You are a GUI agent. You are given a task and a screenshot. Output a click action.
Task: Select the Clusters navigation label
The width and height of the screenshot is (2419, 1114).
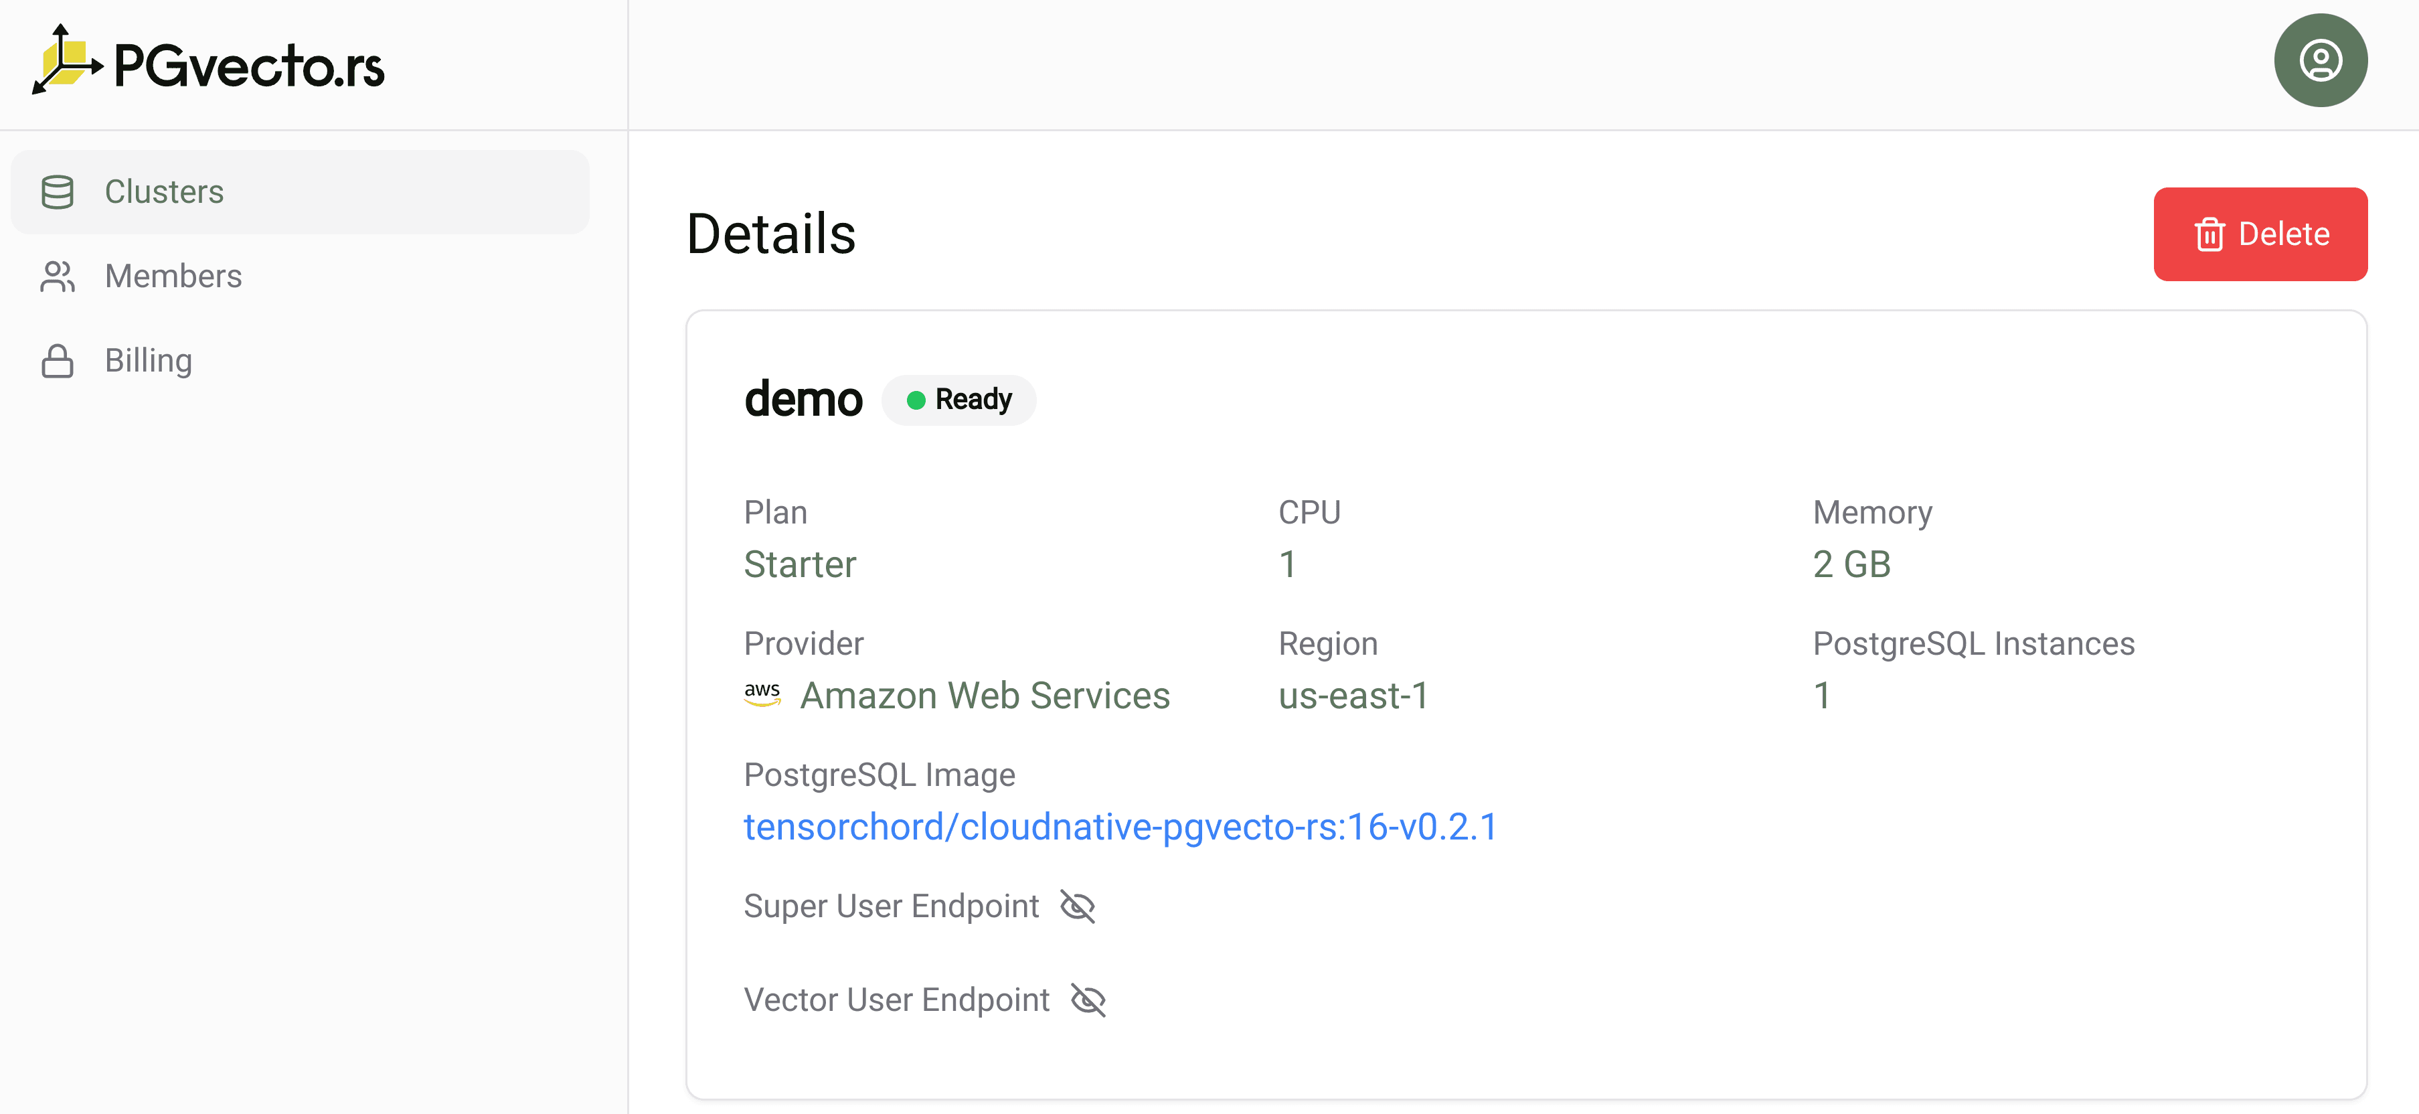(165, 191)
